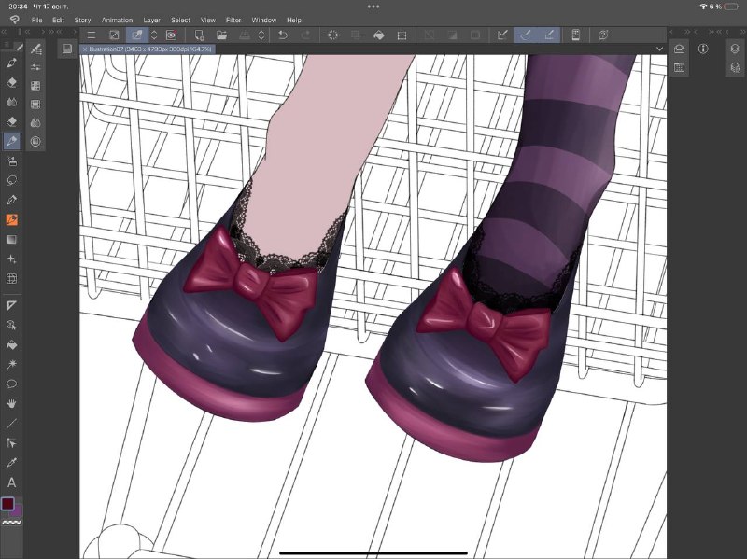This screenshot has width=747, height=559.
Task: Choose the Gradient tool in the toolbar
Action: pyautogui.click(x=12, y=240)
